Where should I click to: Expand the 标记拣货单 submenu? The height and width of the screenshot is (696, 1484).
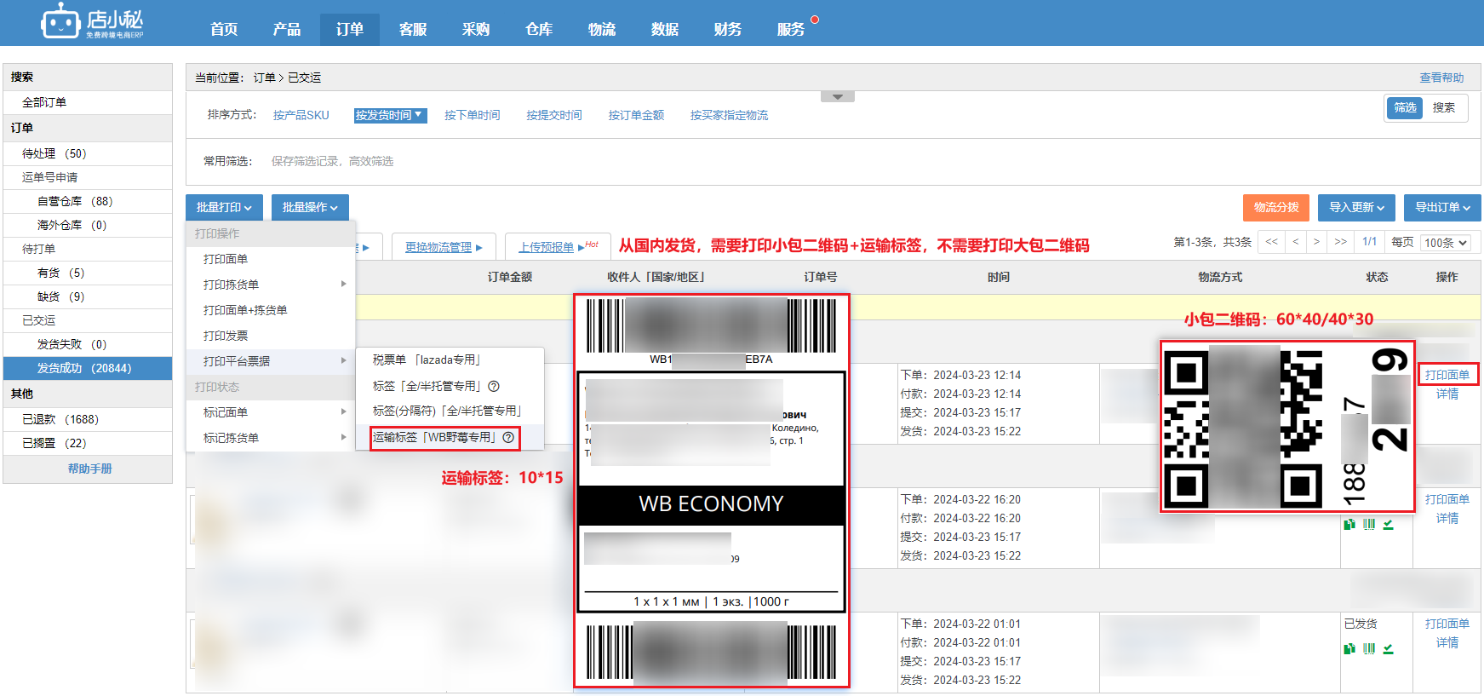pos(271,438)
